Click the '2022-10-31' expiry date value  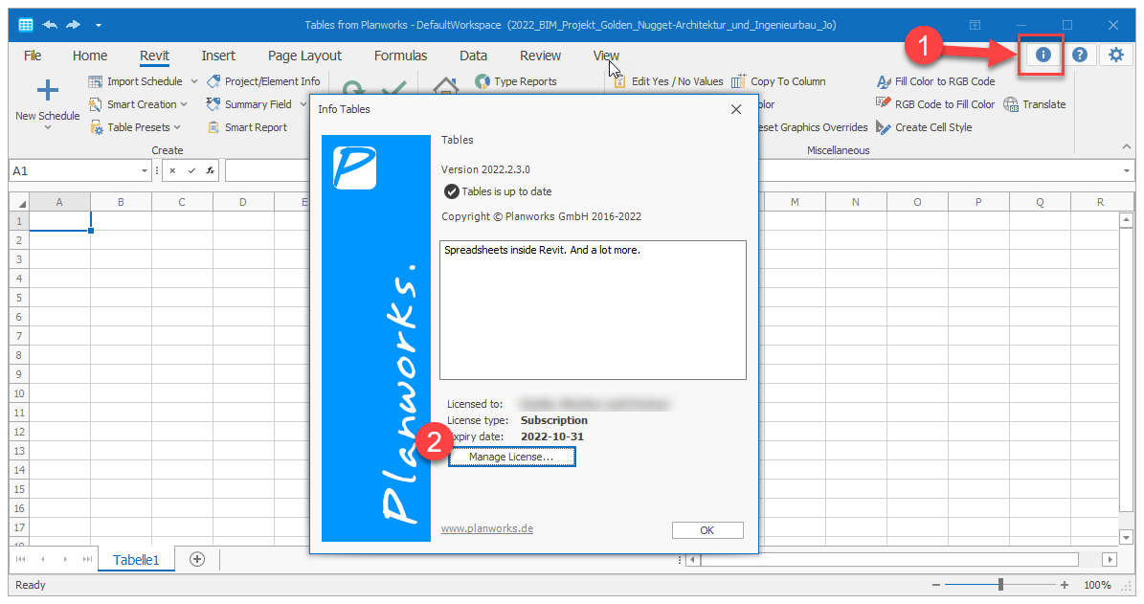552,436
